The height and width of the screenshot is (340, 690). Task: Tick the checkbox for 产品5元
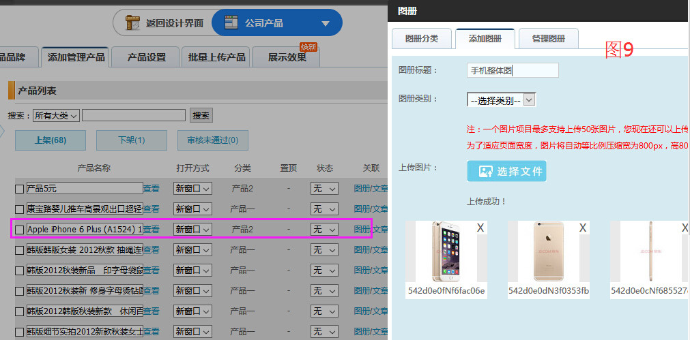click(19, 189)
